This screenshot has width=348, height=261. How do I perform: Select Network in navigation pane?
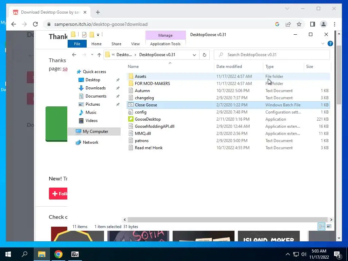coord(90,142)
